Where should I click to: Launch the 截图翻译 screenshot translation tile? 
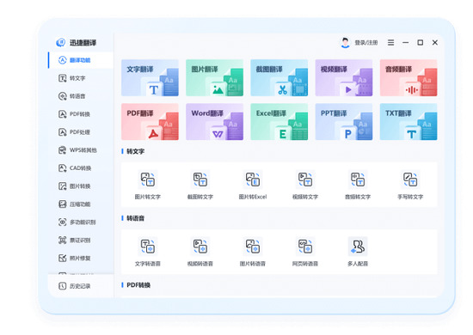(279, 77)
